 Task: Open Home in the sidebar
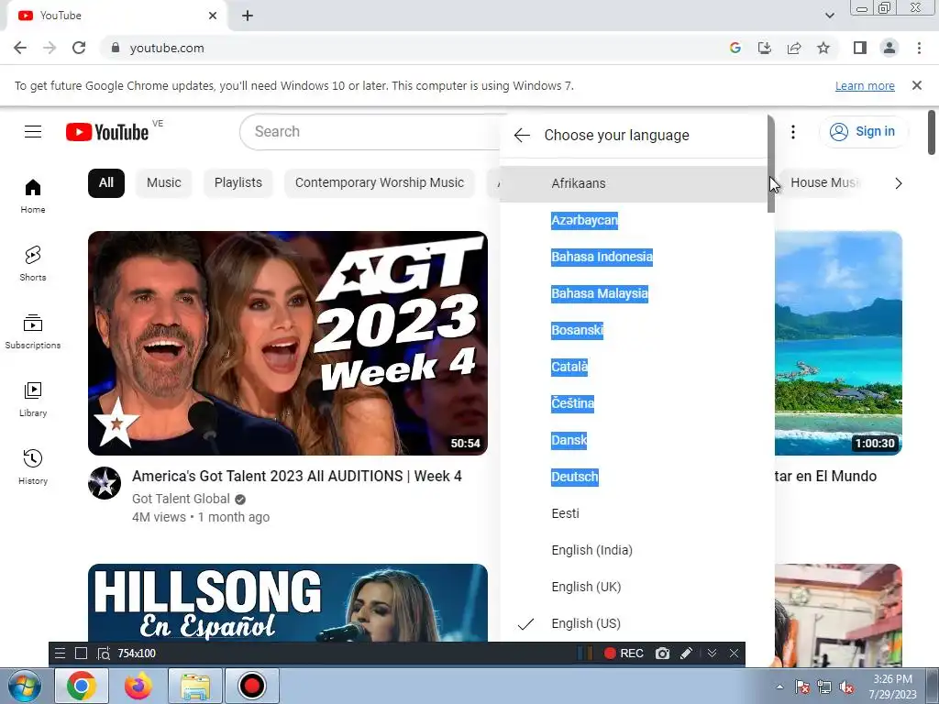tap(33, 196)
